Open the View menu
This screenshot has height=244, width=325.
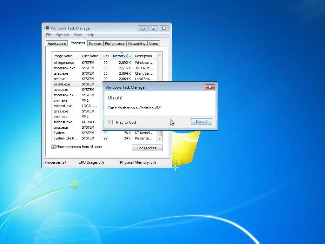click(78, 35)
